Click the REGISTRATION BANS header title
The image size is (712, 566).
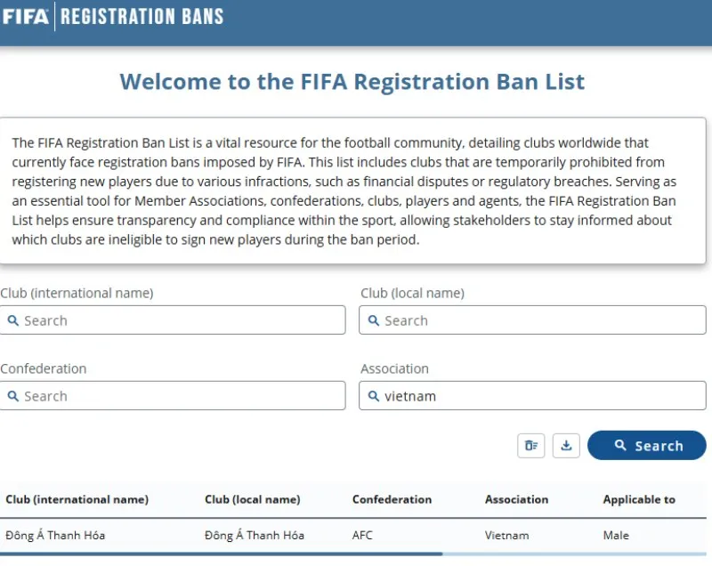[142, 16]
